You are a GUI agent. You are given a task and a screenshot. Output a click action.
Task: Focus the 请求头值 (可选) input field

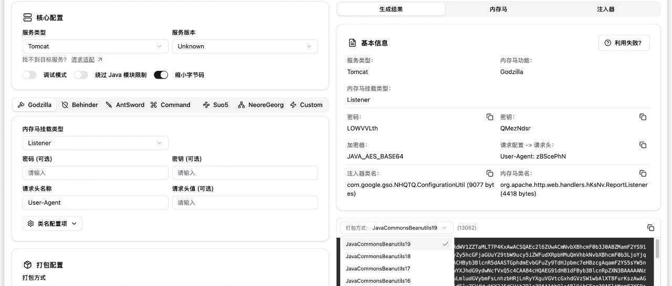pos(245,203)
